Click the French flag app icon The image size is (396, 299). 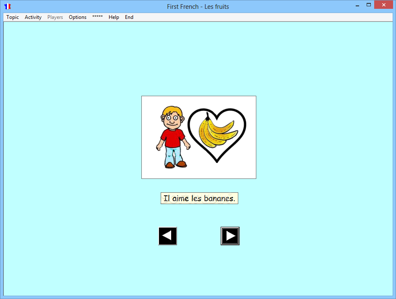point(8,6)
